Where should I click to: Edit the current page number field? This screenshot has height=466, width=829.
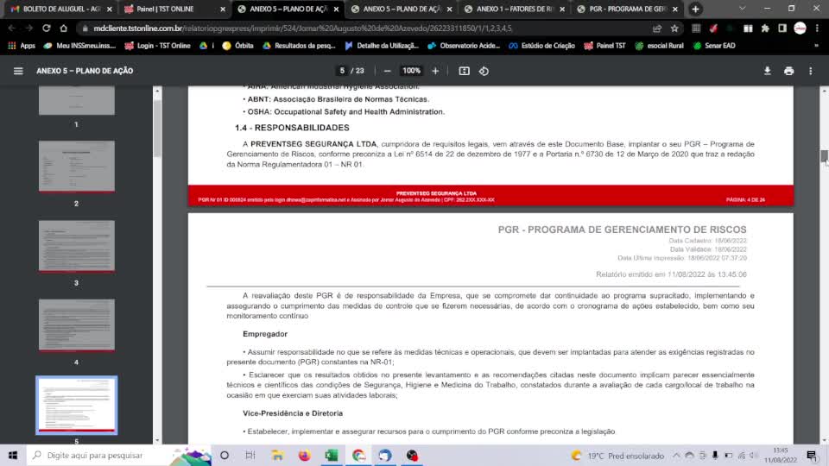point(342,71)
